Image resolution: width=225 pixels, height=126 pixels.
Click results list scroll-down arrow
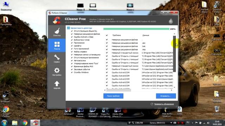[174, 87]
